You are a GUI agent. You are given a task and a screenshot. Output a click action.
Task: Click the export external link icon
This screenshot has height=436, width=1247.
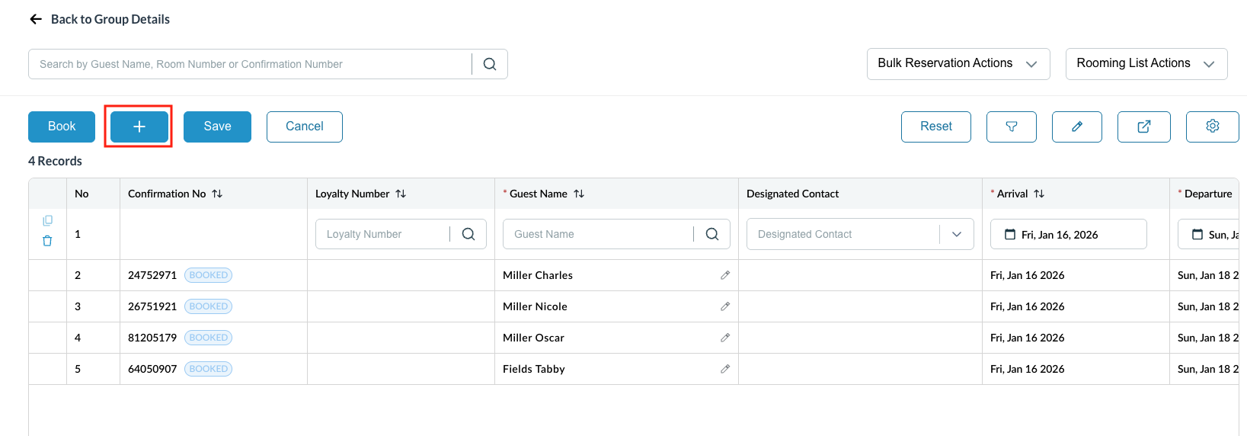1143,127
